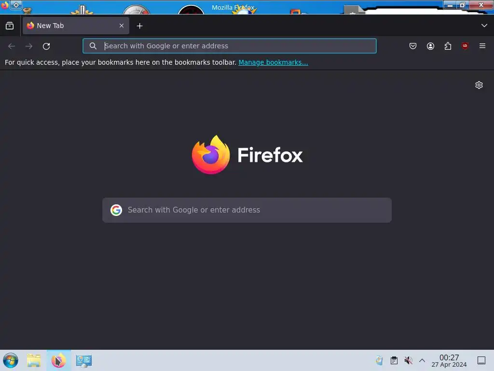
Task: Open the file manager from taskbar
Action: tap(34, 360)
